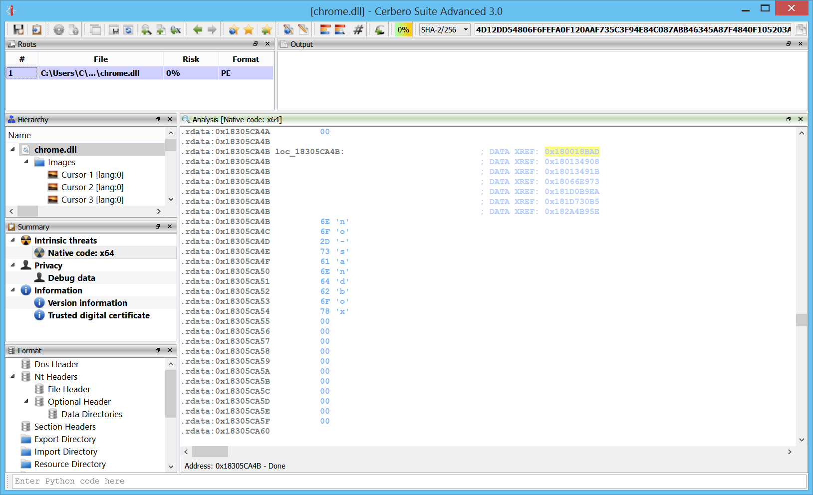813x495 pixels.
Task: Select the chrome.dll row in Roots table
Action: click(x=139, y=73)
